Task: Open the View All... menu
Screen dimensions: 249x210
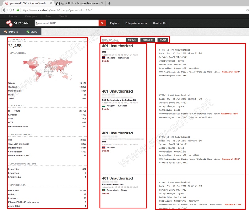Action: point(64,16)
